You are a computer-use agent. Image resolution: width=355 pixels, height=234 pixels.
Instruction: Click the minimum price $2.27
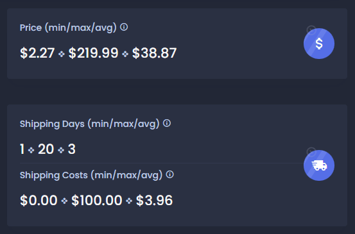point(37,53)
